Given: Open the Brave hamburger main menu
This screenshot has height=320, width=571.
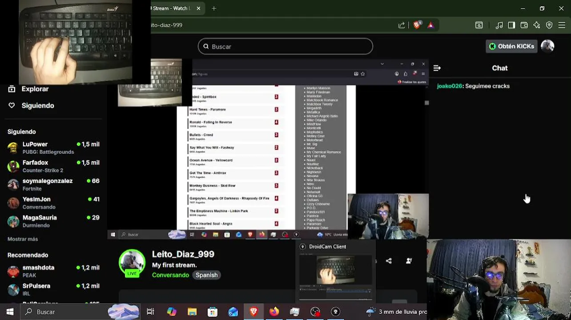Looking at the screenshot, I should [562, 25].
